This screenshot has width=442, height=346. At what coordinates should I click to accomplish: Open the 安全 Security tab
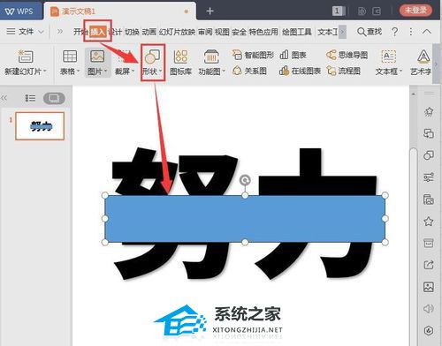[239, 32]
